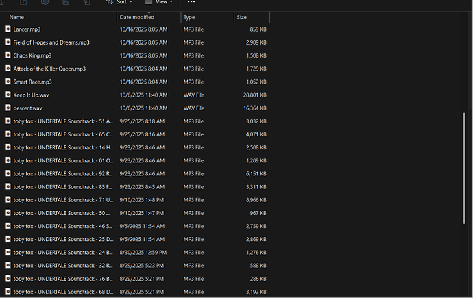Click the icon of UNDERTALE Soundtrack - 01 O... file
This screenshot has width=473, height=298.
pos(8,160)
